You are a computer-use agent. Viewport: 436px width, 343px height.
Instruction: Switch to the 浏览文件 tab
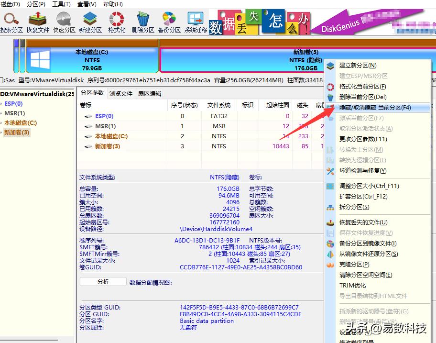[121, 93]
